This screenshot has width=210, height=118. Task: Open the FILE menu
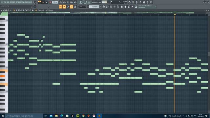(2, 2)
